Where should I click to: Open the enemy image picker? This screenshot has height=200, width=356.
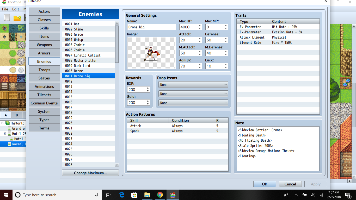(x=152, y=53)
